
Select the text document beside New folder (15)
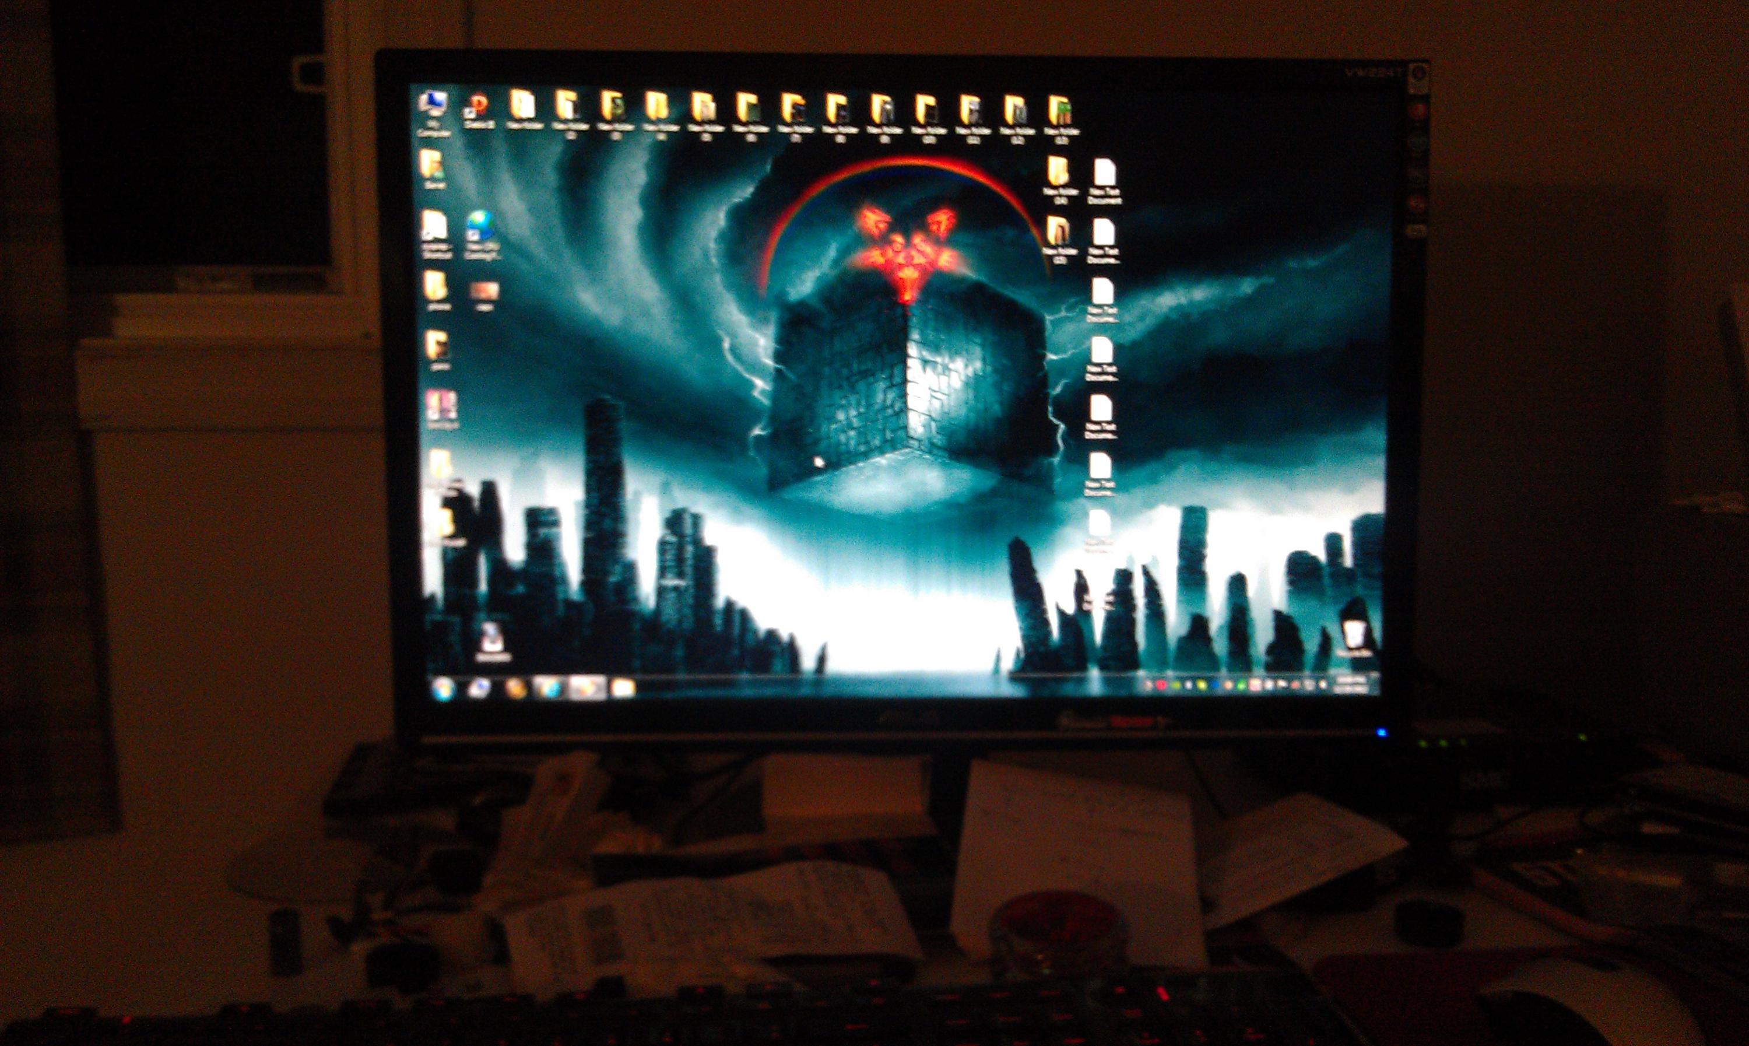[x=1104, y=241]
